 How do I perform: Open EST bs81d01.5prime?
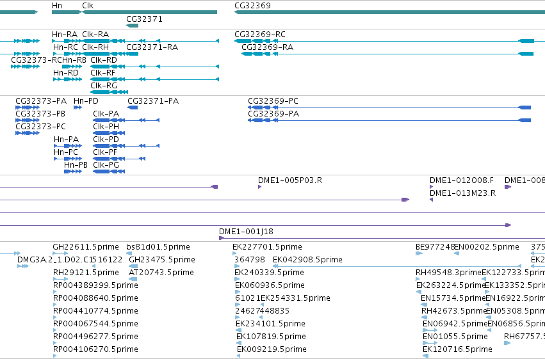click(x=158, y=247)
